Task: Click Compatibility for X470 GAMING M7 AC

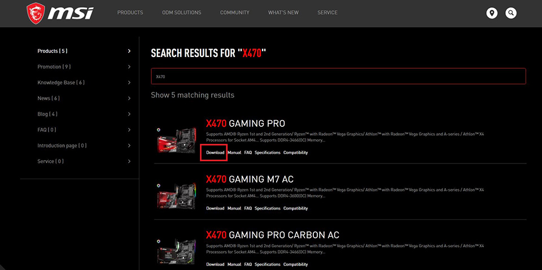Action: point(295,209)
